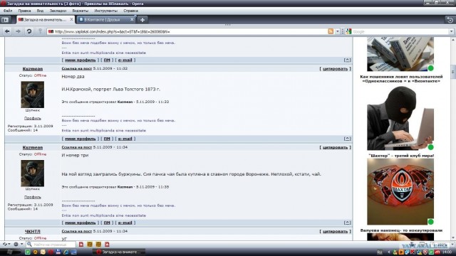Close the В Контакте | Друзья tab
The image size is (456, 256).
tap(132, 19)
